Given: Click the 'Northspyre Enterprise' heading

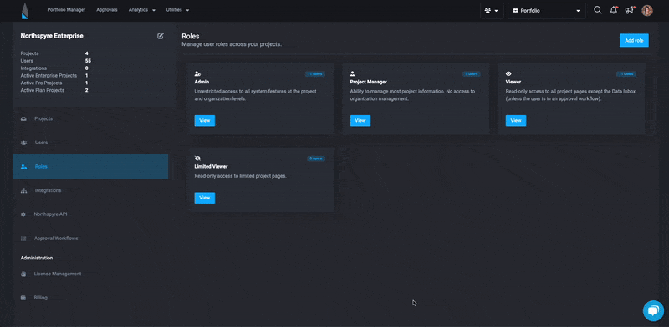Looking at the screenshot, I should 52,36.
